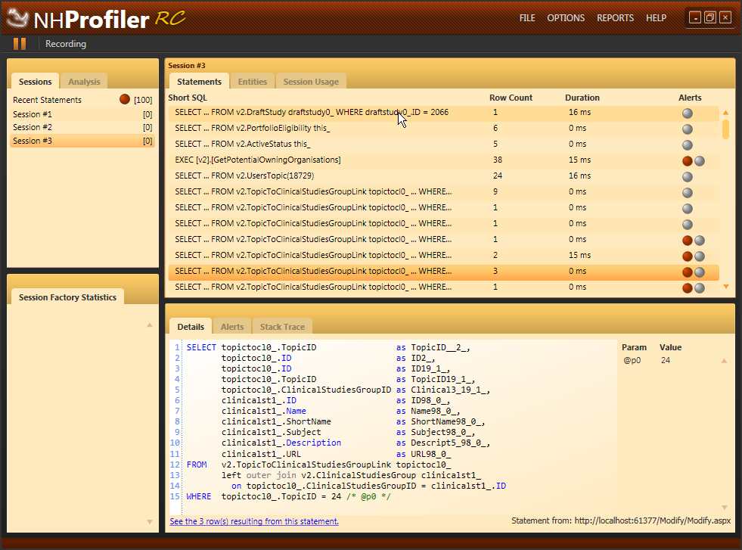Screen dimensions: 742x550
Task: Click gray alert icon on ActiveStatus row
Action: tap(688, 144)
